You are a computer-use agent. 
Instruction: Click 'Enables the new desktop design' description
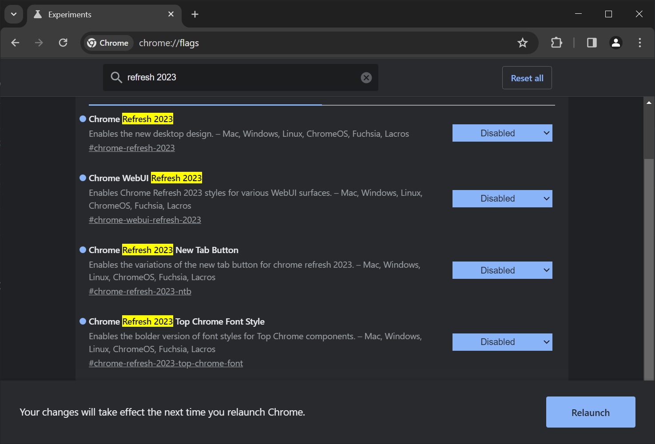pos(249,134)
